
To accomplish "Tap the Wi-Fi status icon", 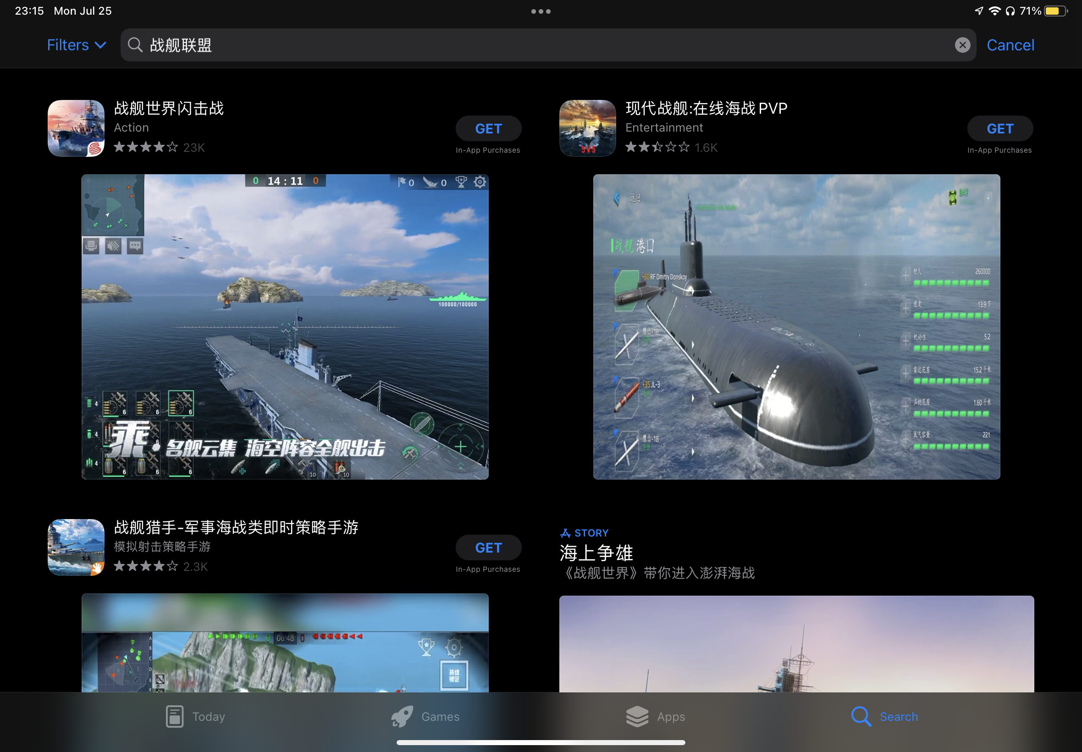I will 994,11.
